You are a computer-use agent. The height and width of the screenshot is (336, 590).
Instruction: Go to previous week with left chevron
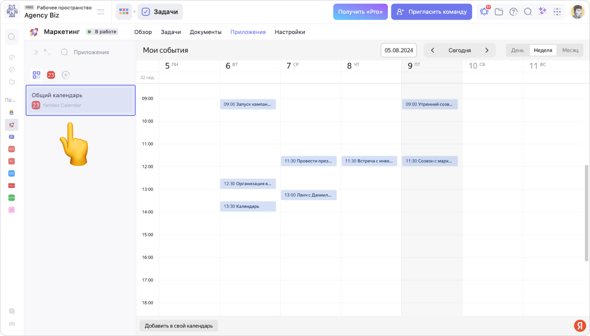[x=433, y=50]
